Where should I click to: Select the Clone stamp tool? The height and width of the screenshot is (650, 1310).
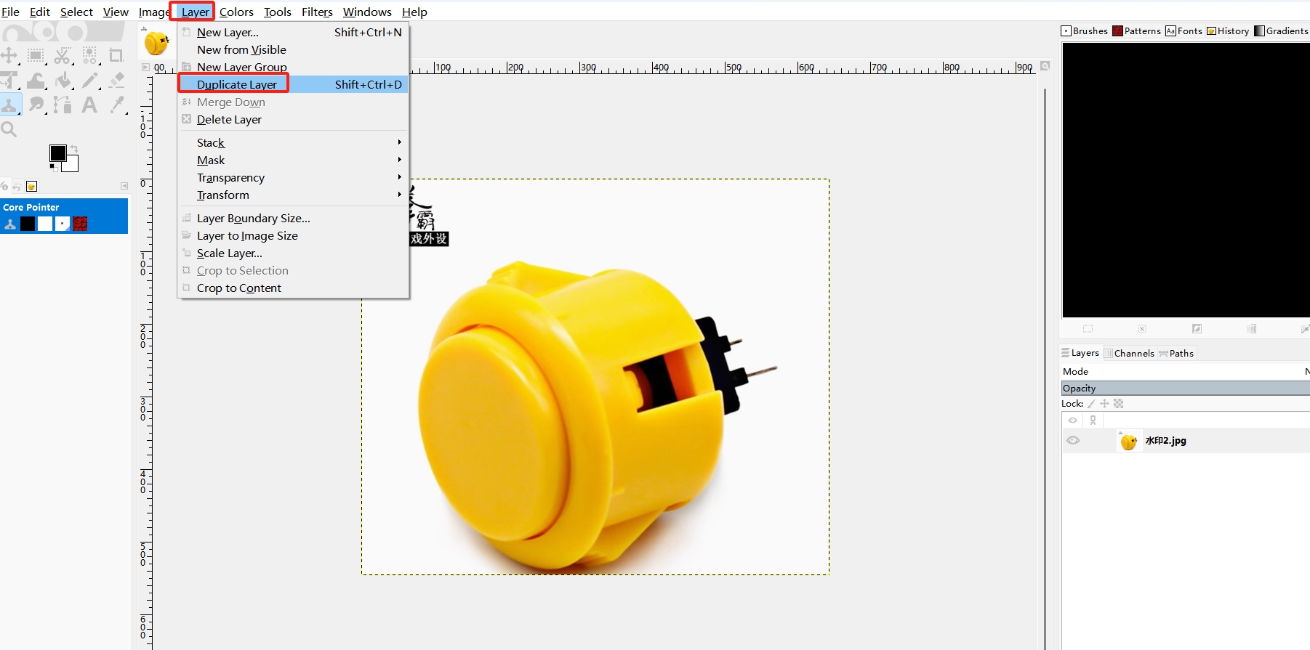(x=10, y=105)
